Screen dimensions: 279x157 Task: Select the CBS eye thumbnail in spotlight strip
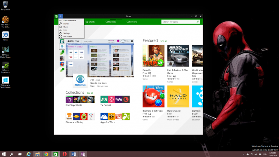pos(62,47)
